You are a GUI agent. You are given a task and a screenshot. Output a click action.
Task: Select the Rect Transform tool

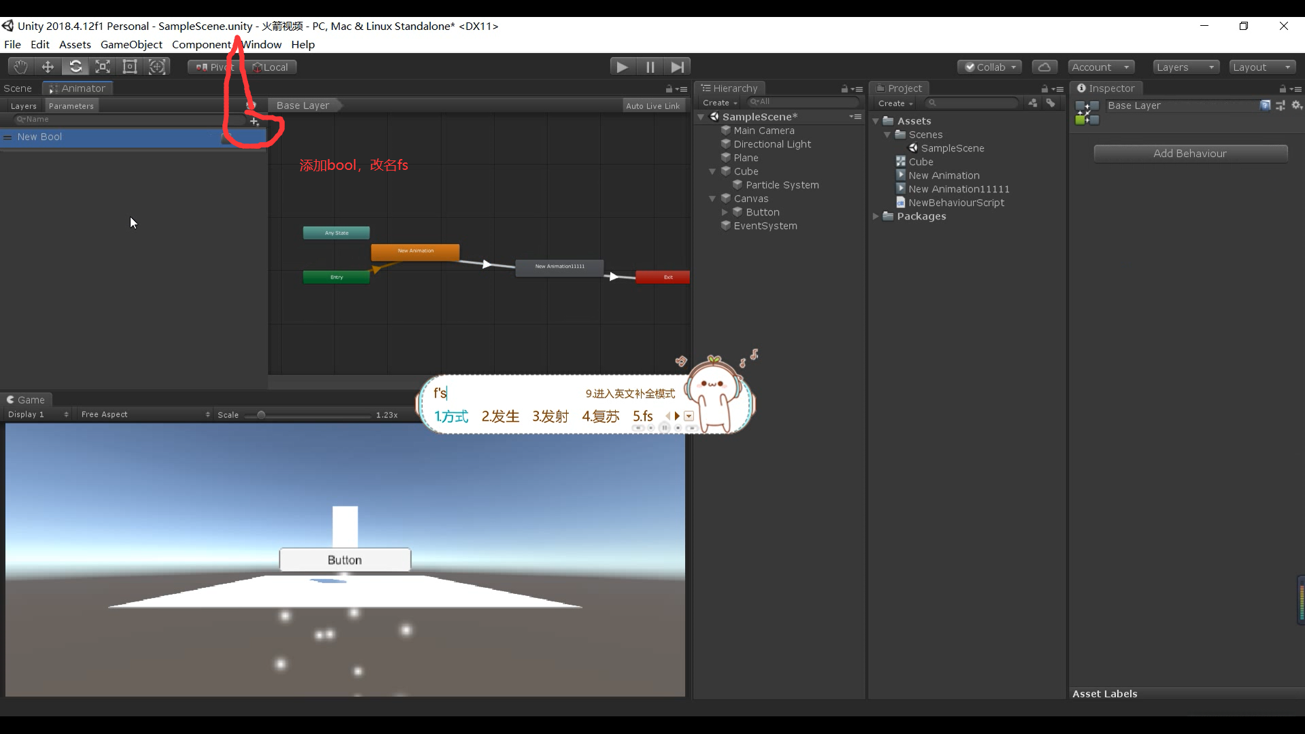(x=130, y=67)
